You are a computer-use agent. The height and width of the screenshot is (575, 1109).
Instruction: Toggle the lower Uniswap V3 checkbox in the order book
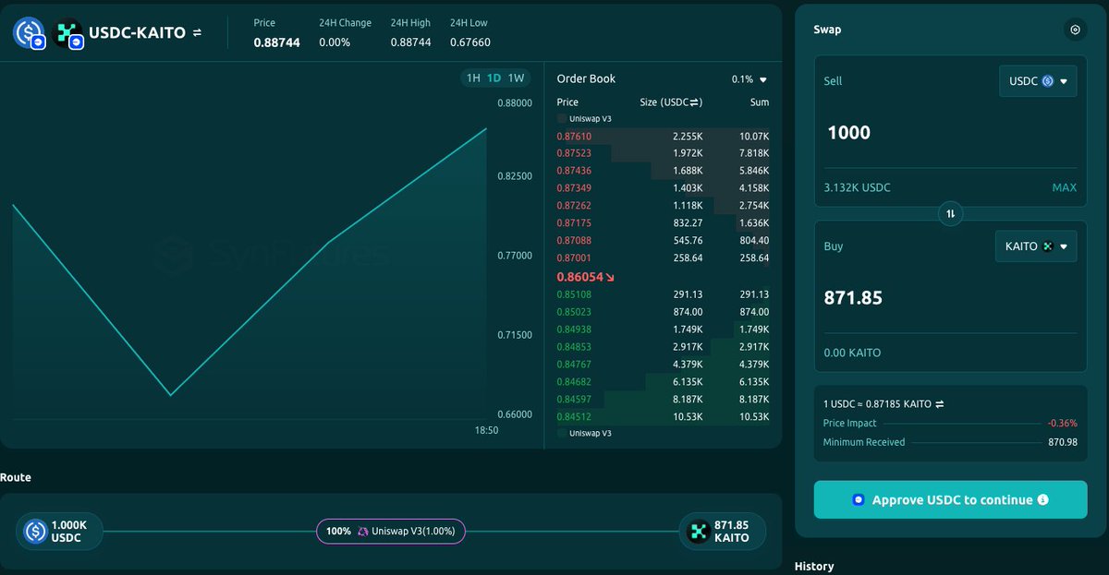pos(562,432)
